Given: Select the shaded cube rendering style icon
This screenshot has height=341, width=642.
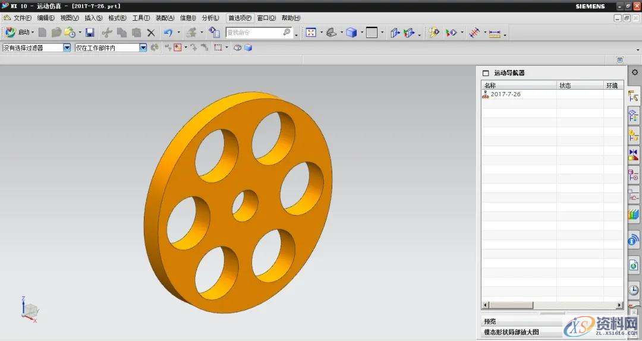Looking at the screenshot, I should 351,33.
